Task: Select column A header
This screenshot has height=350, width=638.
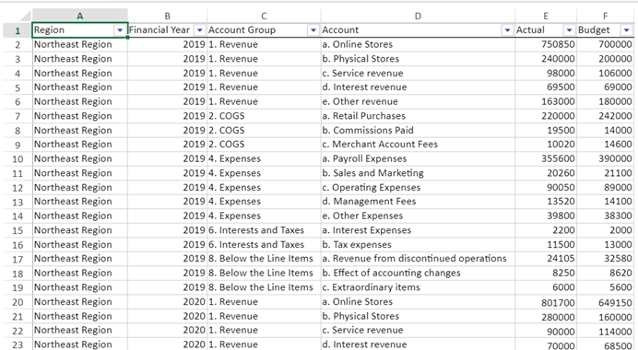Action: (79, 16)
